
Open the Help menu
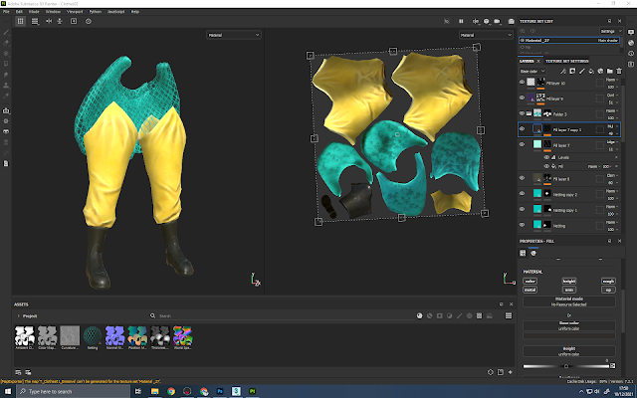(135, 12)
